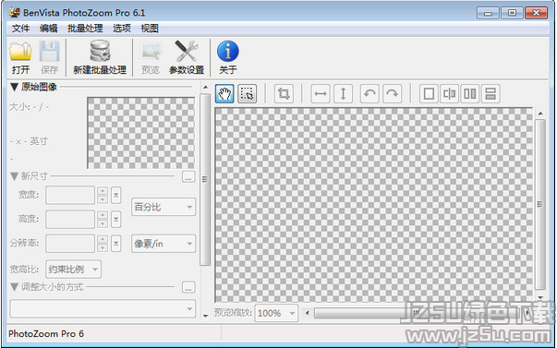The width and height of the screenshot is (557, 348).
Task: Increase height with stepper up arrow
Action: (x=103, y=215)
